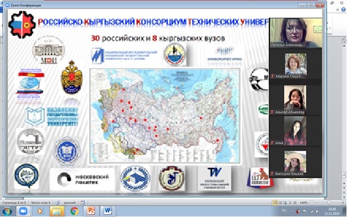Click the zoom out minus button
Image resolution: width=347 pixels, height=217 pixels.
click(311, 203)
